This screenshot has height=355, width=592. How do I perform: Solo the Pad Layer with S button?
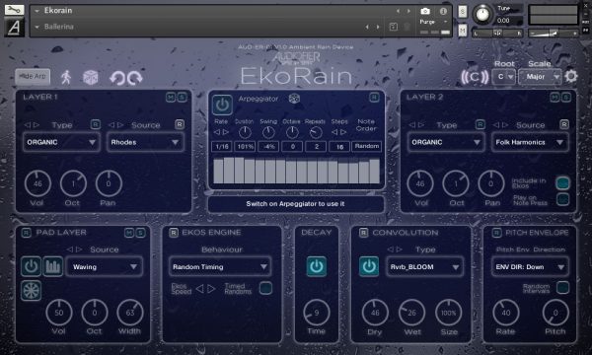(140, 233)
